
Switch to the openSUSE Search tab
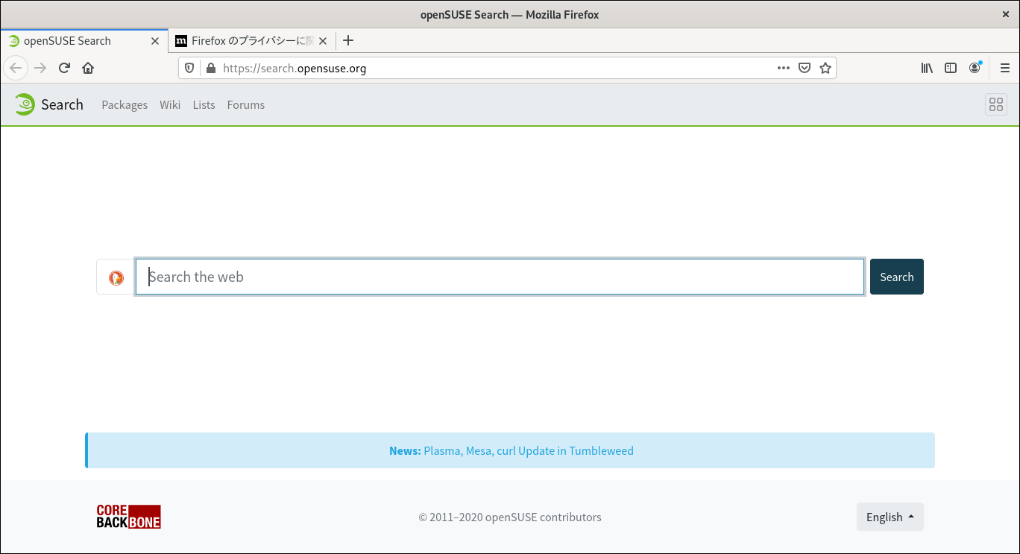coord(84,41)
